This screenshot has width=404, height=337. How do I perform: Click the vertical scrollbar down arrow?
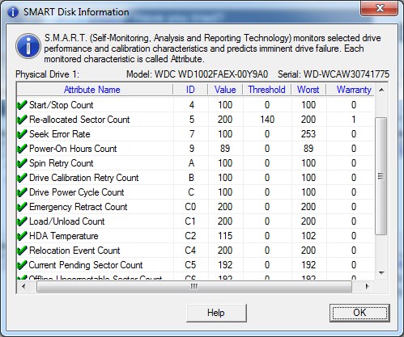pyautogui.click(x=381, y=273)
